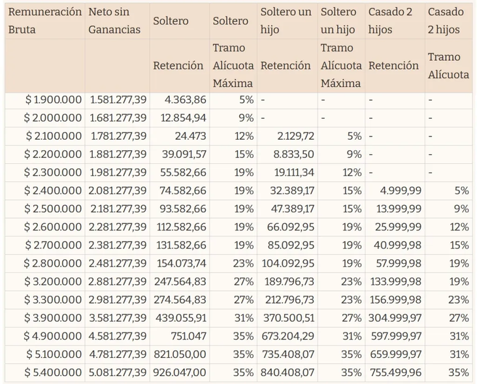Image resolution: width=477 pixels, height=384 pixels.
Task: Select the 'Tramo Alícuota' header without 'Máxima'
Action: [x=448, y=65]
